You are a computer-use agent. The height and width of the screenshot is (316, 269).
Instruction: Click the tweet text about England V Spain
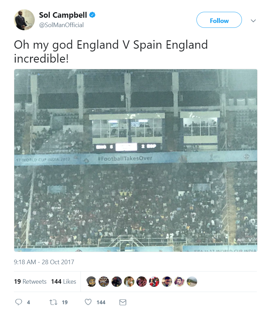111,51
